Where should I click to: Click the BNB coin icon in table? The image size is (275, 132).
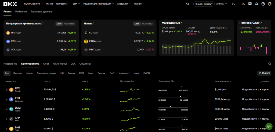coord(11,129)
